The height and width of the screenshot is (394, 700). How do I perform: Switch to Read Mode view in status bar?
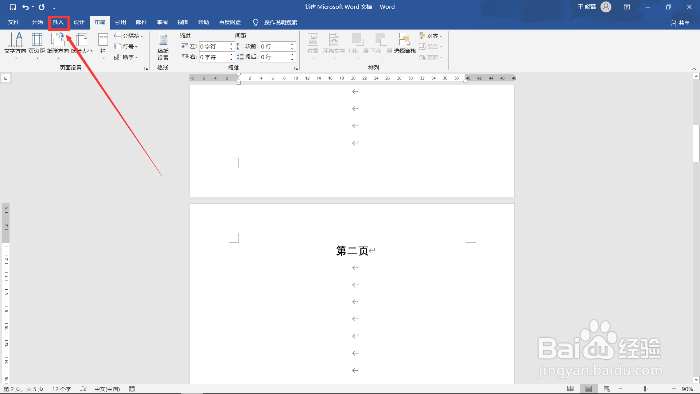pos(570,389)
